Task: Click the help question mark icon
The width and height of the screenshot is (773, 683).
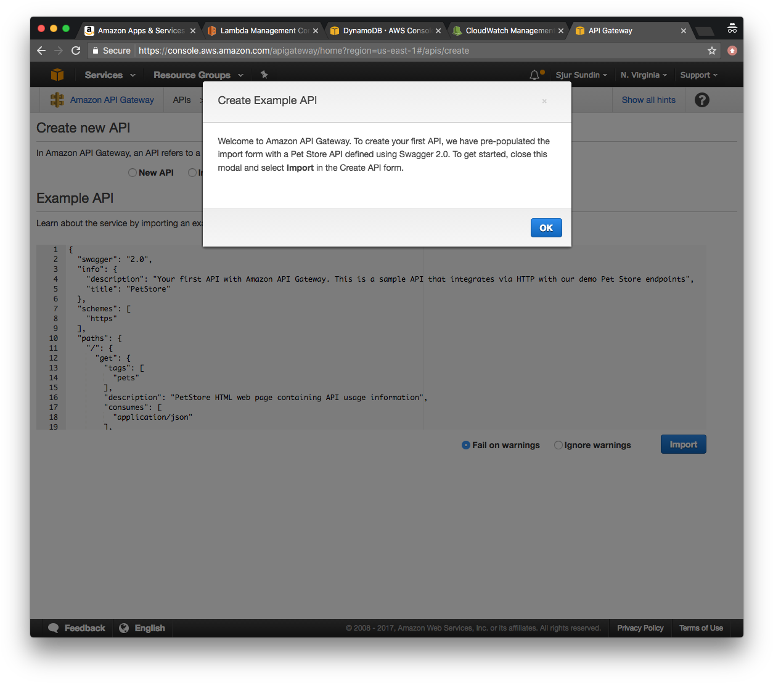Action: point(701,99)
